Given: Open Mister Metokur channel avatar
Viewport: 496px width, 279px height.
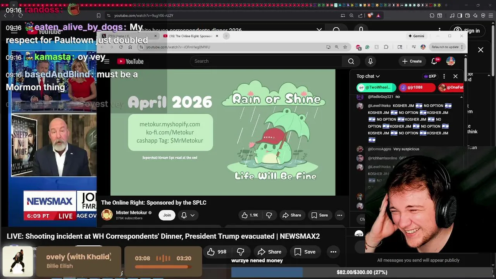Looking at the screenshot, I should pyautogui.click(x=107, y=215).
